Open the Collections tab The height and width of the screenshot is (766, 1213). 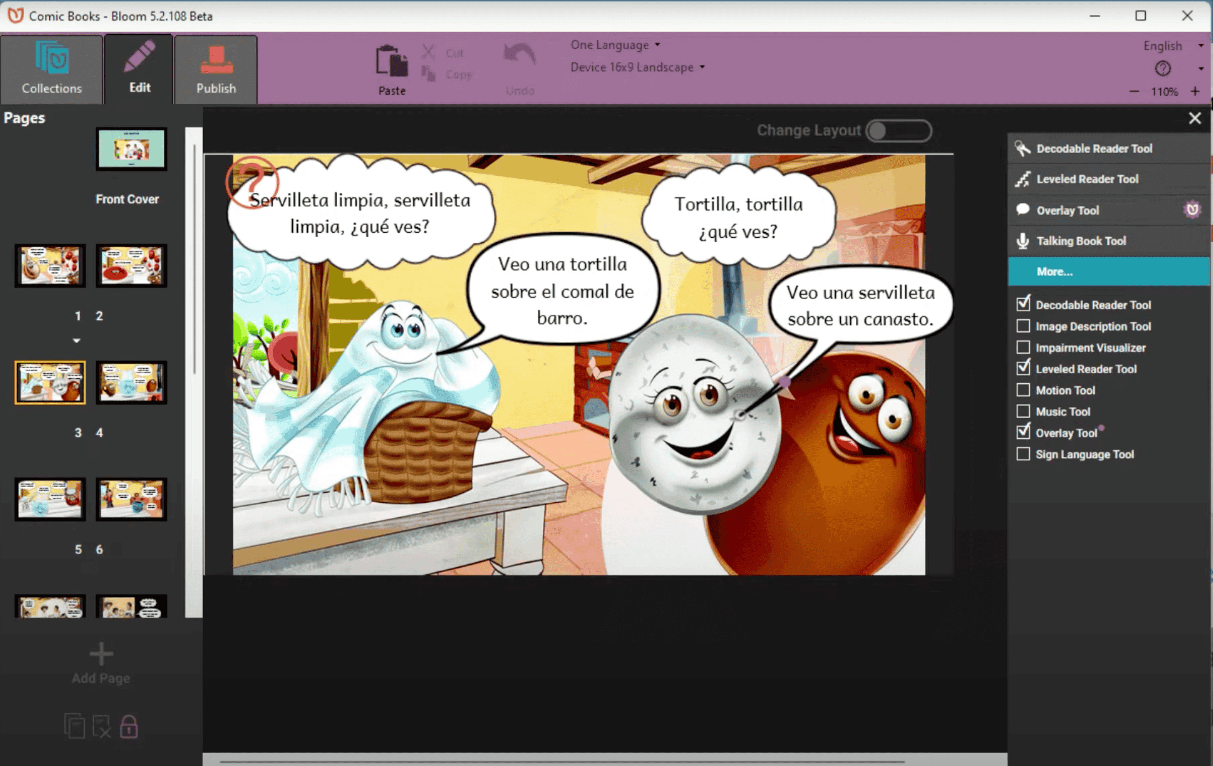pos(51,69)
